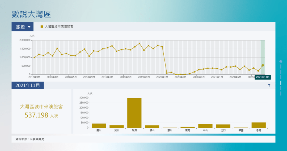Click the 珠海 bar in chart
This screenshot has height=151, width=287.
pyautogui.click(x=134, y=113)
